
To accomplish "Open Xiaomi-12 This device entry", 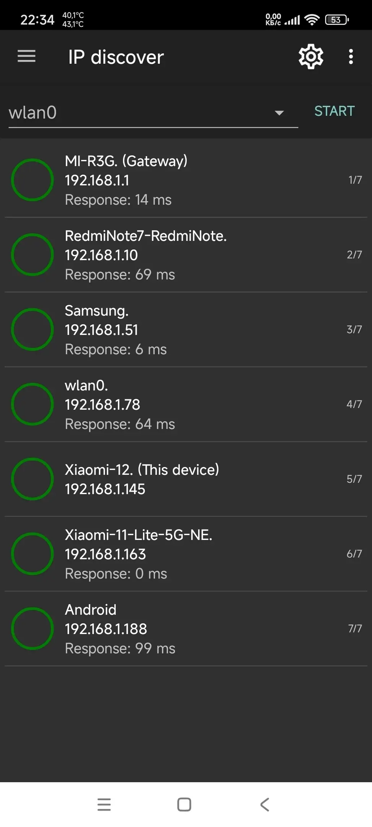I will click(x=186, y=479).
